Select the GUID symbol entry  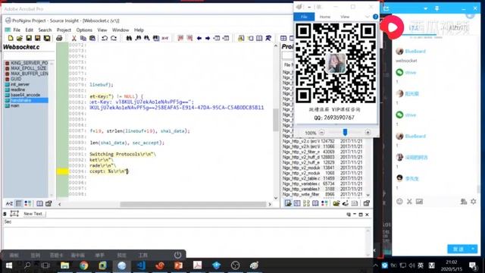[16, 79]
